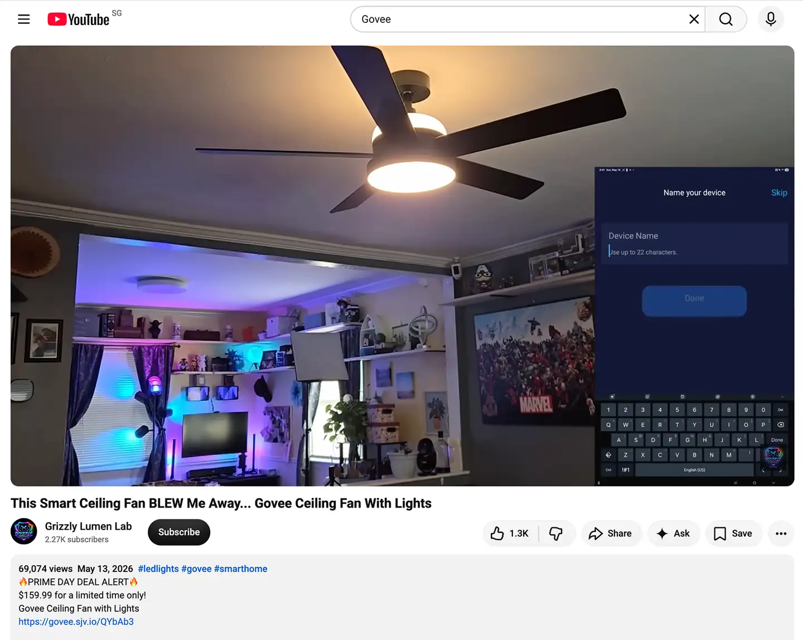The width and height of the screenshot is (803, 640).
Task: Open the three-dot more actions menu
Action: point(781,534)
